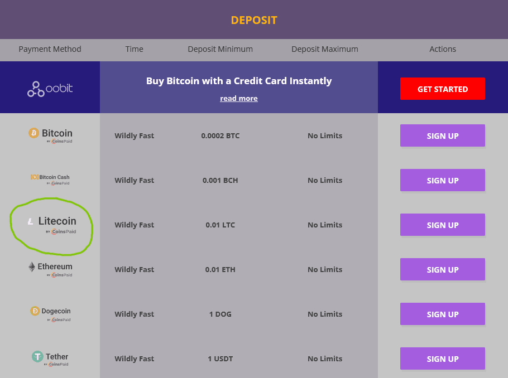Image resolution: width=508 pixels, height=378 pixels.
Task: Choose the Ethereum payment method logo
Action: (x=50, y=269)
